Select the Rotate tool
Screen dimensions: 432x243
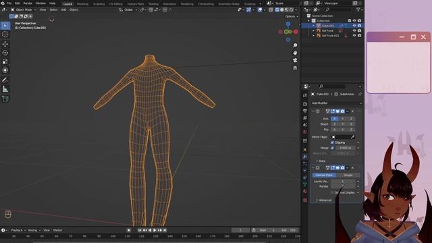tap(5, 53)
